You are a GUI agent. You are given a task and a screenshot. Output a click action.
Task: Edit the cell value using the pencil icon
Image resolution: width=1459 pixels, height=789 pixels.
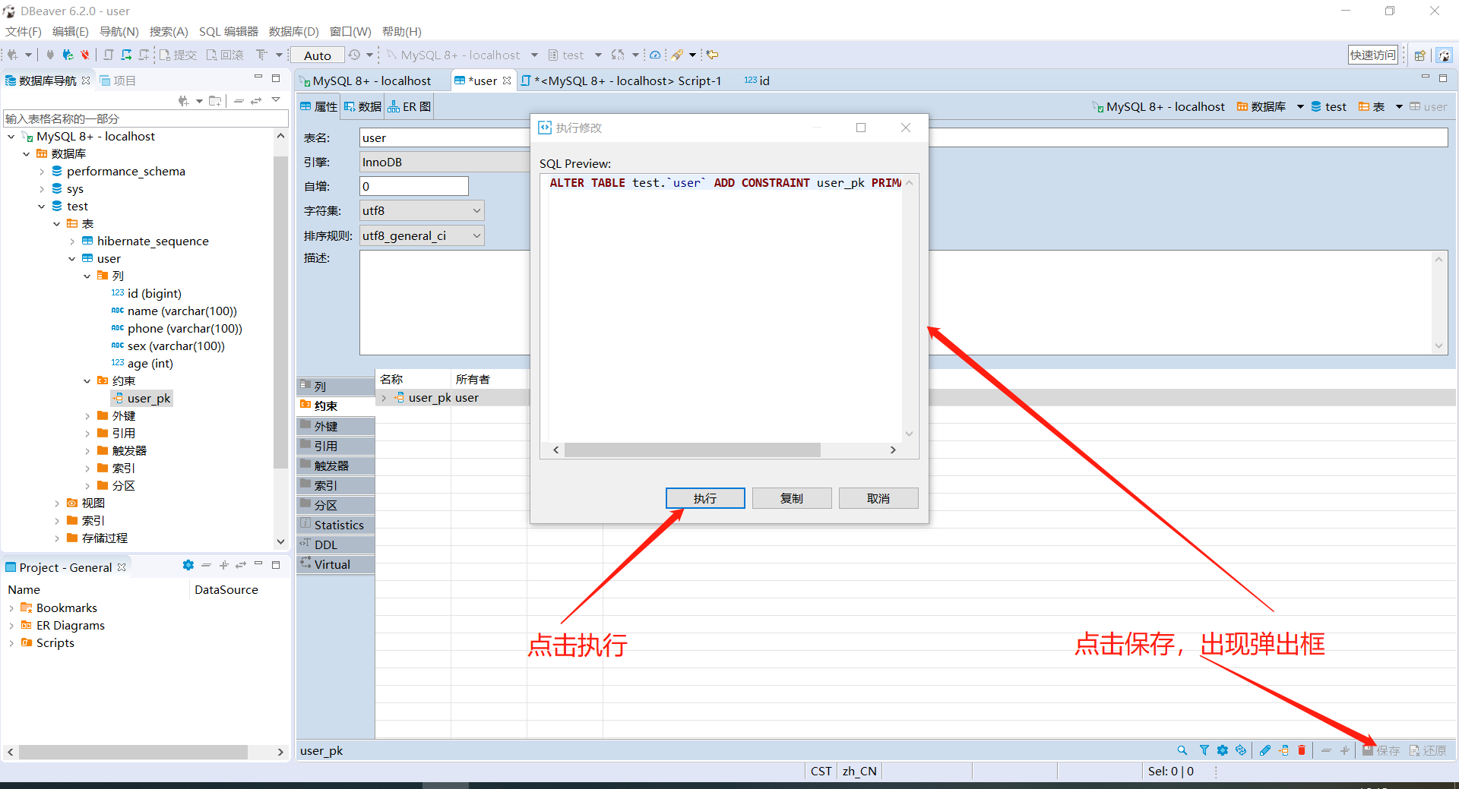tap(1264, 750)
